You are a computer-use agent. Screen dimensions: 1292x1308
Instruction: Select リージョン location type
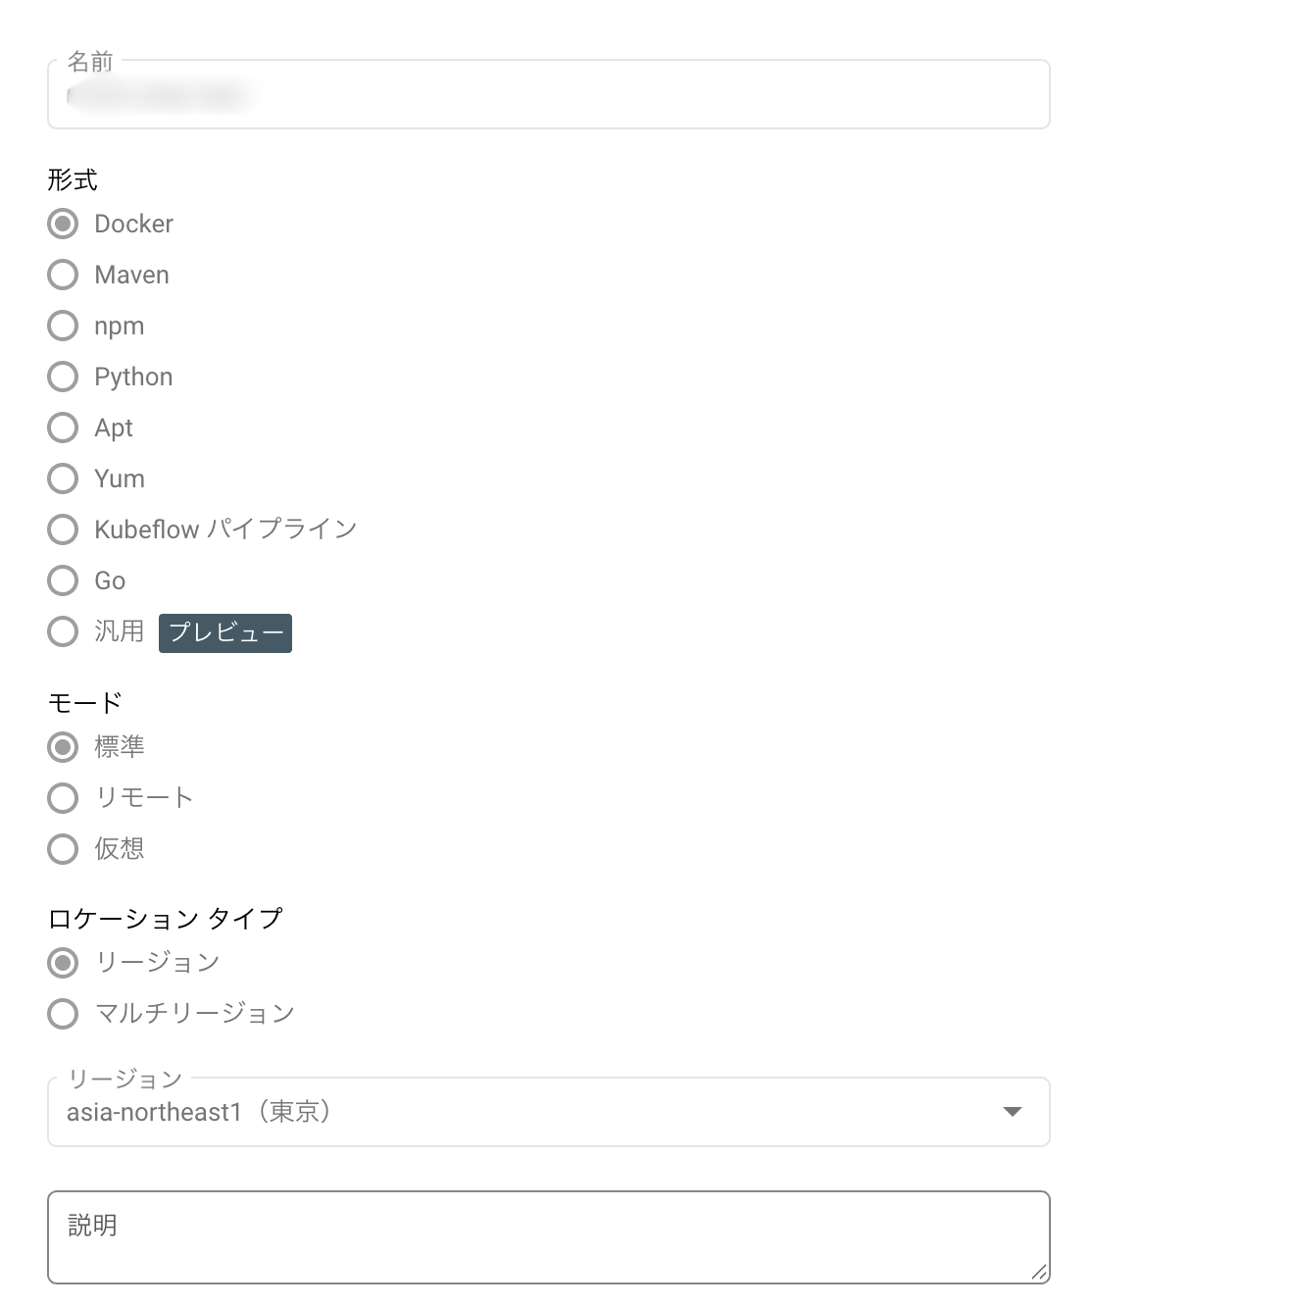pyautogui.click(x=63, y=963)
